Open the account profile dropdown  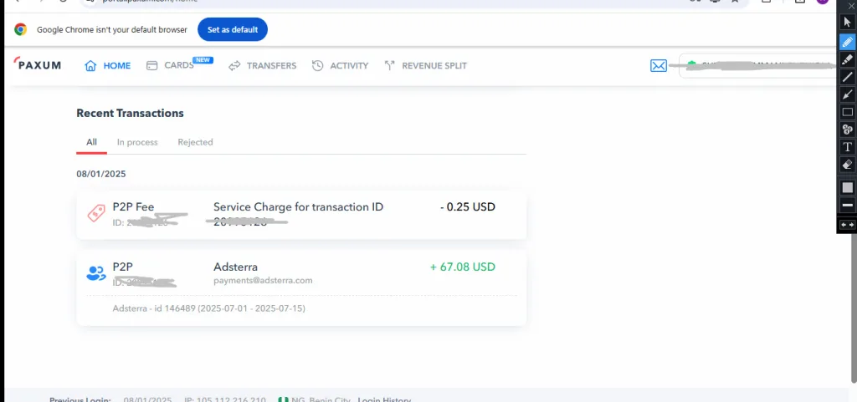(758, 66)
